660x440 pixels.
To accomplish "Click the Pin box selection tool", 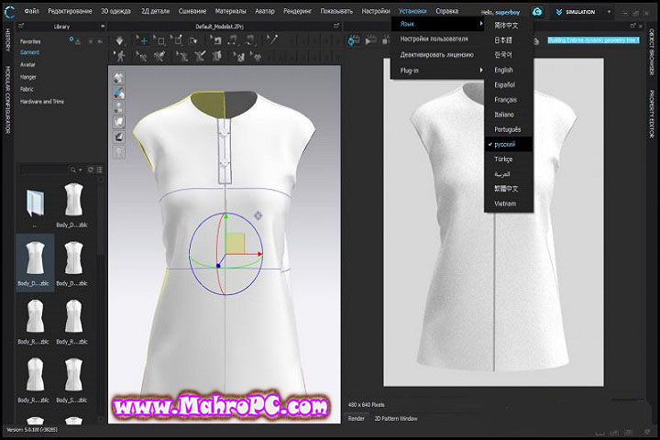I will click(x=177, y=40).
